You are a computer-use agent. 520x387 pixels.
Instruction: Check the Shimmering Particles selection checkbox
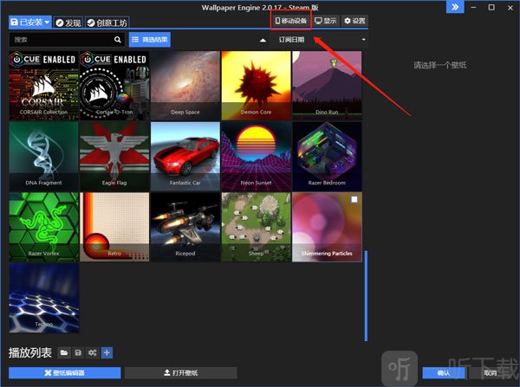tap(354, 199)
